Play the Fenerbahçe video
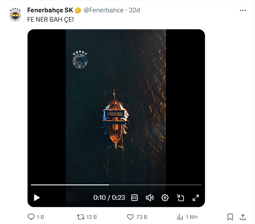 (x=37, y=198)
